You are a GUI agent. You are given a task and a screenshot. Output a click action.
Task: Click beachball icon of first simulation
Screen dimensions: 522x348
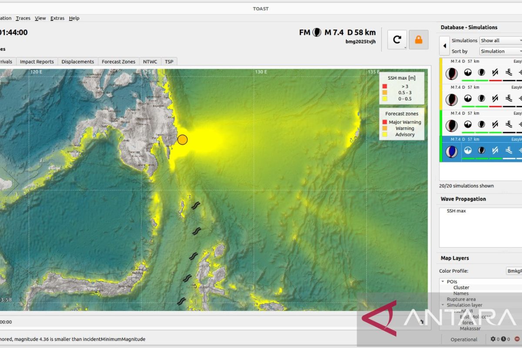coord(452,73)
